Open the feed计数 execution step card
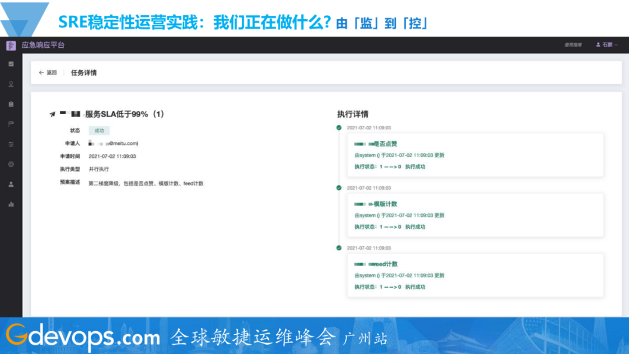Screen dimensions: 629x354 click(x=475, y=275)
